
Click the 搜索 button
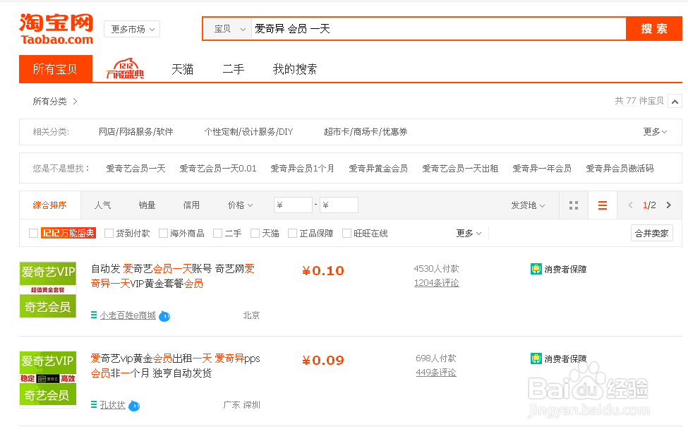coord(653,29)
